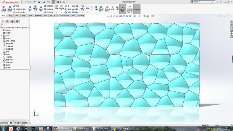The width and height of the screenshot is (233, 131).
Task: Click the filter funnel icon in feature tree
Action: (x=2, y=25)
